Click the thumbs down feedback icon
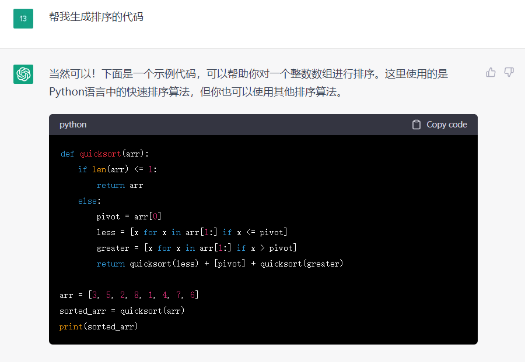Image resolution: width=525 pixels, height=362 pixels. click(x=509, y=72)
